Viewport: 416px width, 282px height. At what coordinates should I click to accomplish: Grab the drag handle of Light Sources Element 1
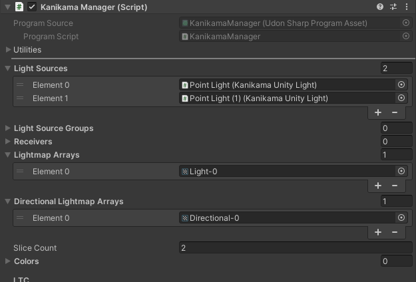[20, 98]
